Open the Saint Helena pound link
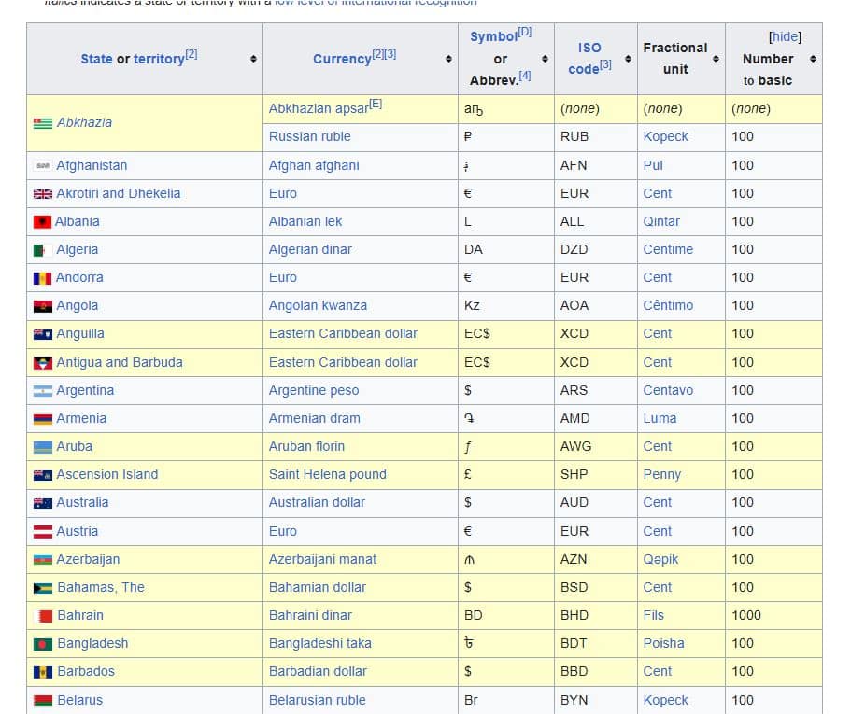851x714 pixels. [327, 475]
